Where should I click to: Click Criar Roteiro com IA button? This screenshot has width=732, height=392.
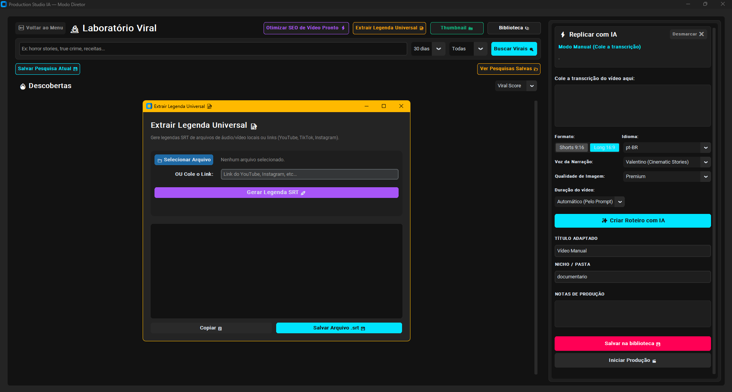point(632,221)
